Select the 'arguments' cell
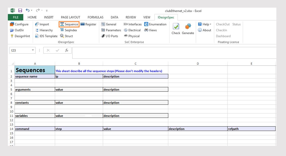Viewport: 286px width, 156px height. (x=35, y=89)
